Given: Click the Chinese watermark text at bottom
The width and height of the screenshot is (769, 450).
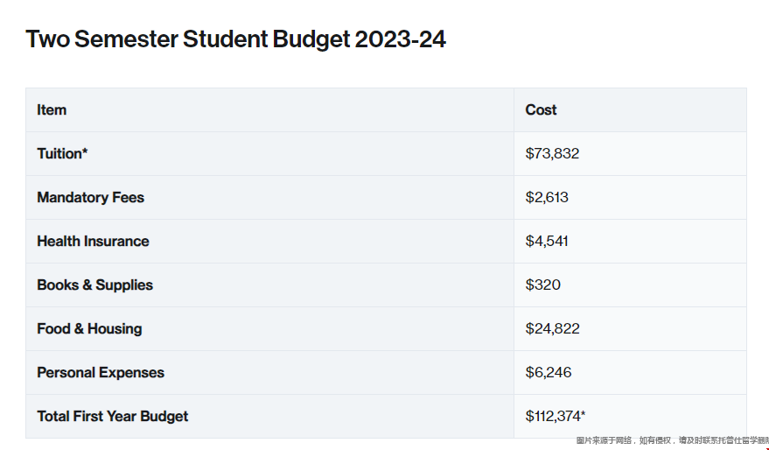Looking at the screenshot, I should point(673,440).
